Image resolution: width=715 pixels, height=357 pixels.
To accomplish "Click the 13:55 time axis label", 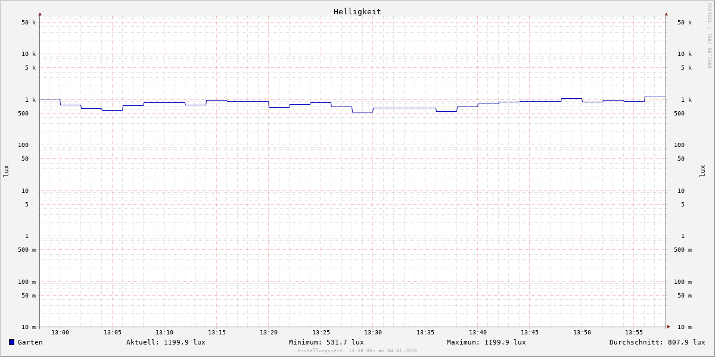I will point(634,333).
